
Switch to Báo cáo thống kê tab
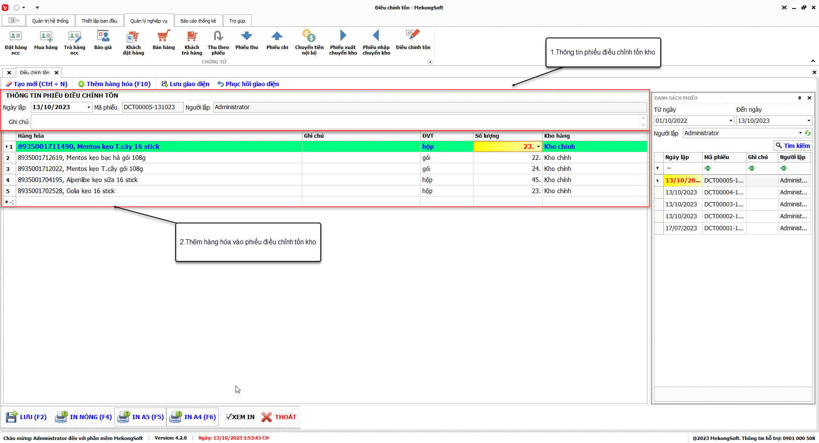(x=198, y=21)
